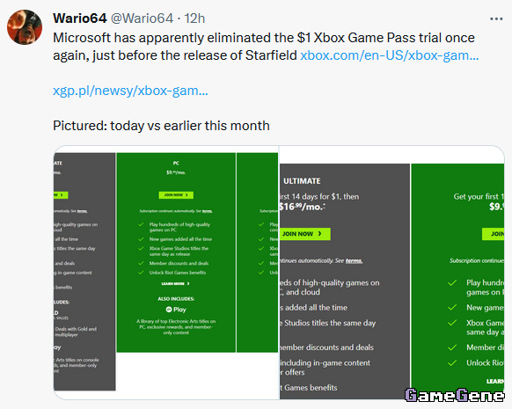This screenshot has width=512, height=409.
Task: Click the @Wario64 handle
Action: click(142, 18)
